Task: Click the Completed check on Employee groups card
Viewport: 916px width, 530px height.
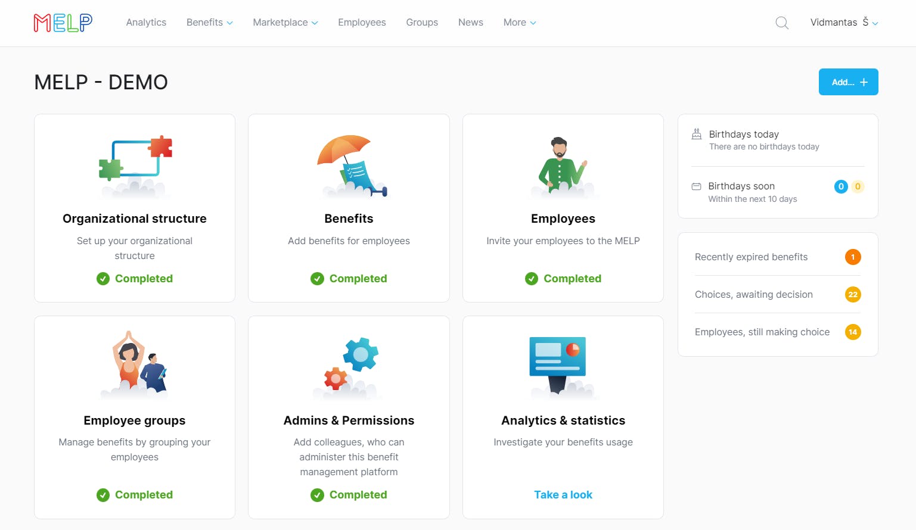Action: [x=103, y=494]
